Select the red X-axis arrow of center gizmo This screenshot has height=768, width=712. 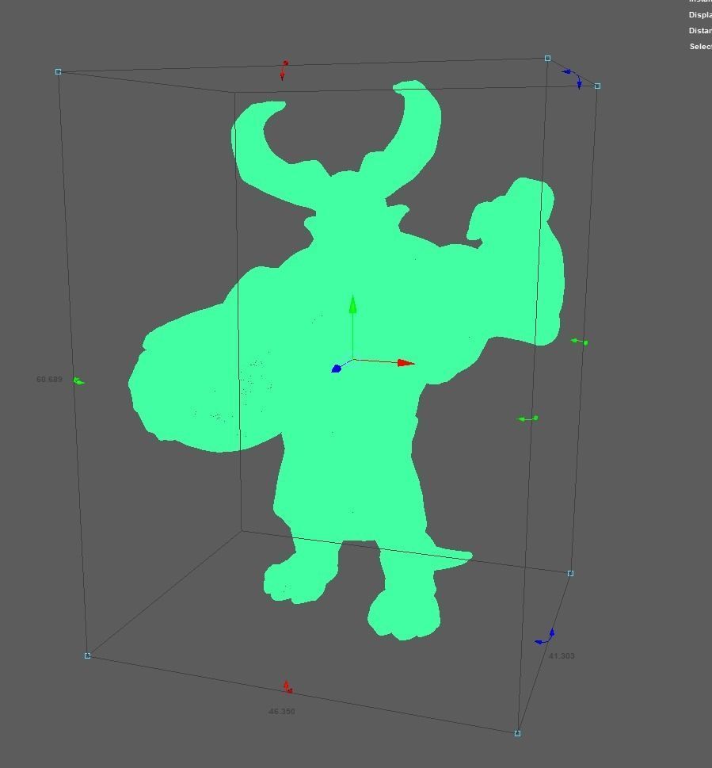405,363
